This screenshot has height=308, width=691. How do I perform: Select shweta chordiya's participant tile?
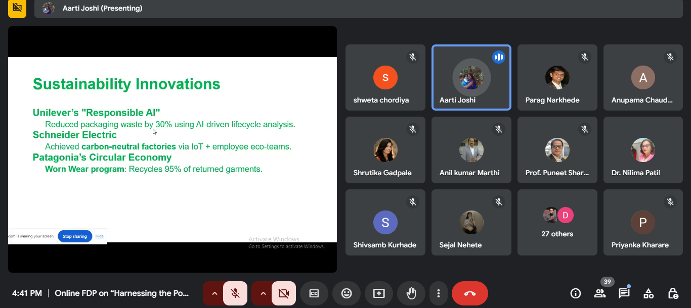(x=385, y=78)
